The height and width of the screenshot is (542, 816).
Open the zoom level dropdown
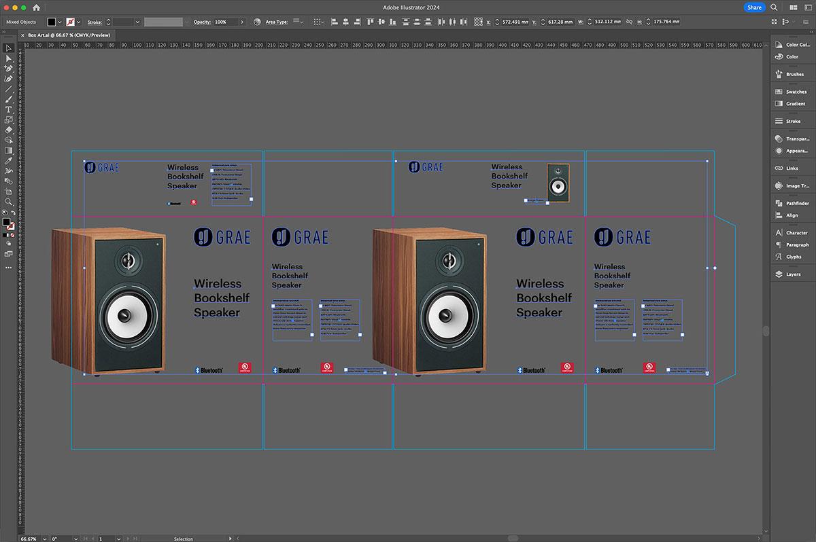coord(44,539)
